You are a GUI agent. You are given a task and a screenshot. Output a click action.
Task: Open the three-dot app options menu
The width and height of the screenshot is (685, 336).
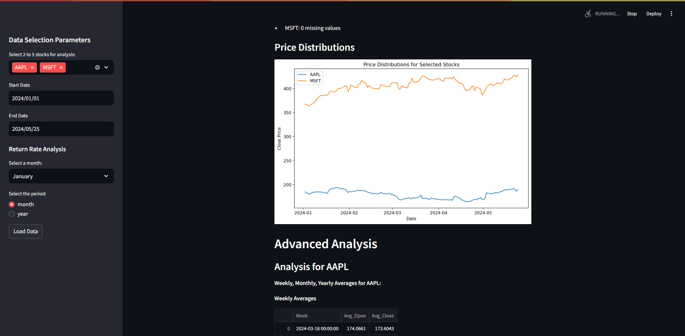pos(672,13)
